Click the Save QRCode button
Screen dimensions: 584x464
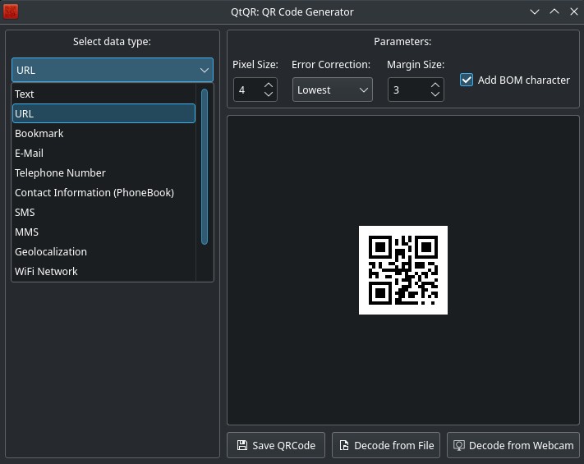pyautogui.click(x=276, y=445)
